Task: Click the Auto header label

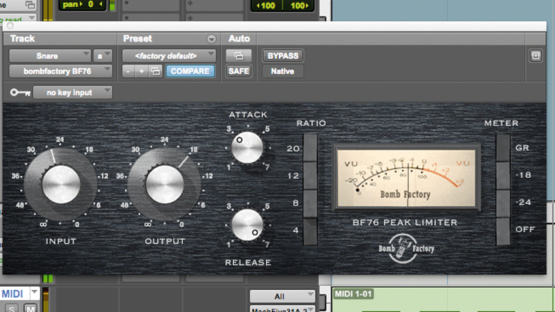Action: coord(239,39)
